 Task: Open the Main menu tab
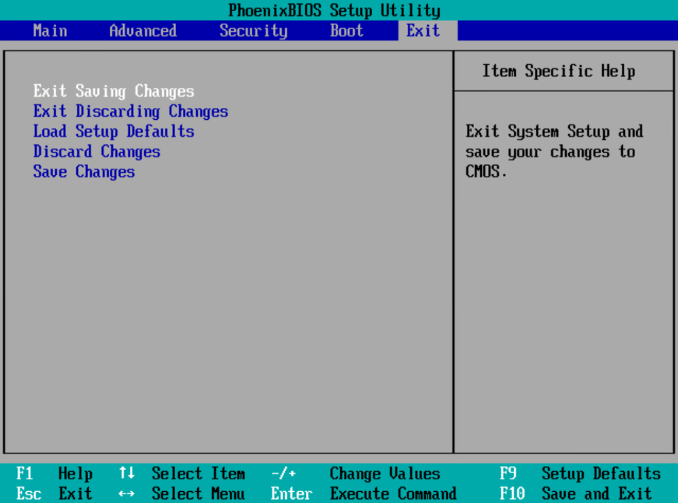click(x=50, y=30)
